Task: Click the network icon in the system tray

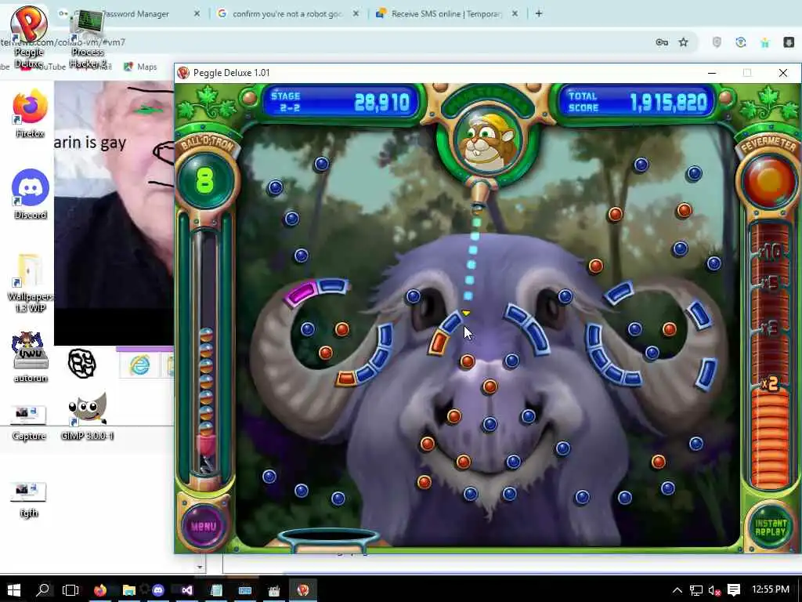Action: point(695,590)
